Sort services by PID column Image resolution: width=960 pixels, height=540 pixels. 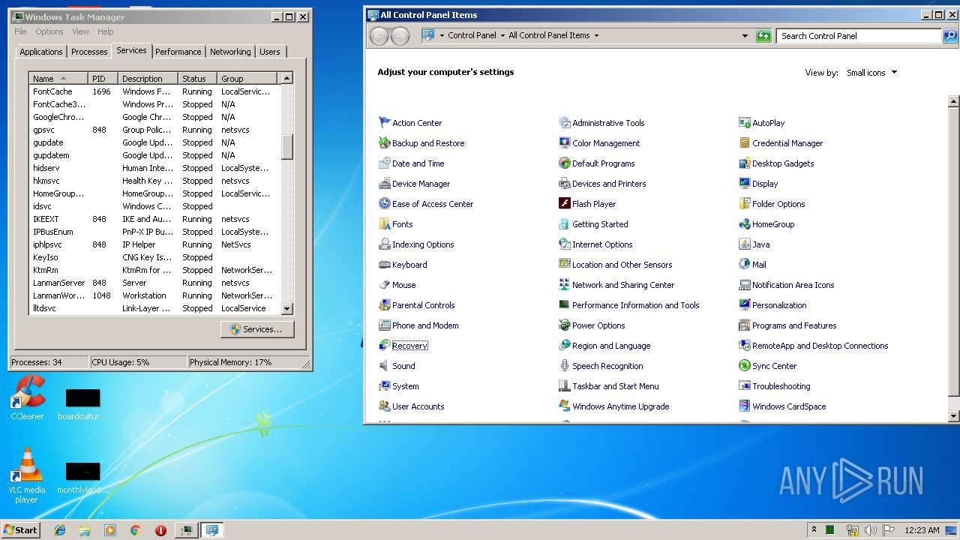103,79
